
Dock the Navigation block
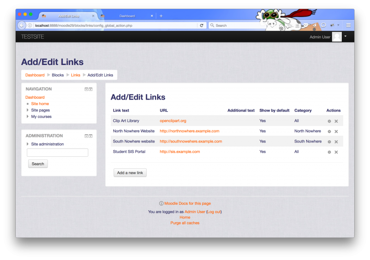91,89
